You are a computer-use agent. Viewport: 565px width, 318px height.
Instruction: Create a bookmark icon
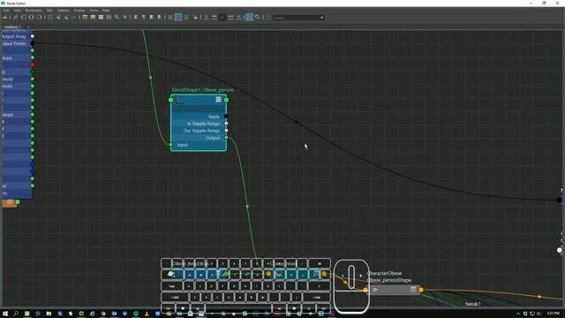point(135,18)
